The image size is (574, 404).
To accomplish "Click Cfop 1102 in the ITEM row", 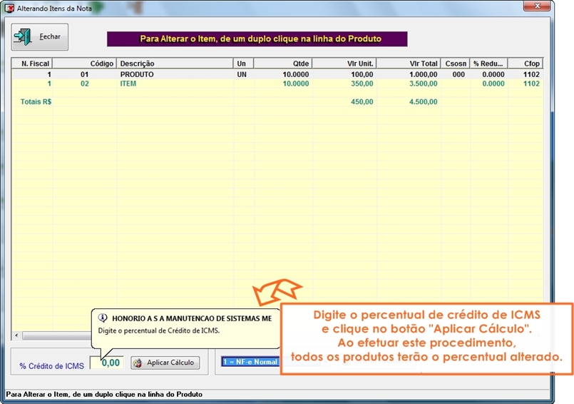I will click(531, 84).
